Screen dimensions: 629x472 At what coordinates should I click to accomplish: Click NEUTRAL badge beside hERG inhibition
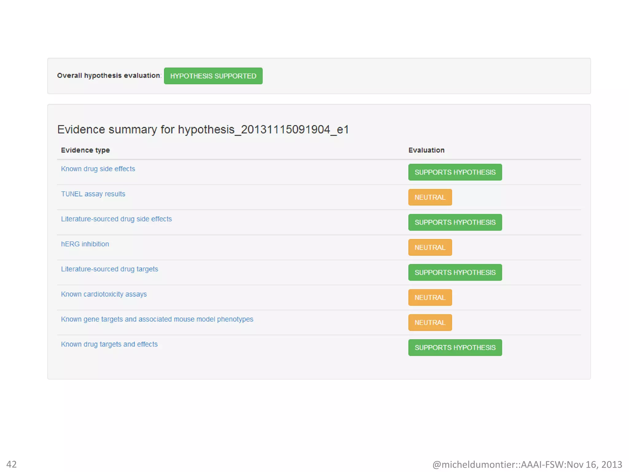pyautogui.click(x=430, y=247)
